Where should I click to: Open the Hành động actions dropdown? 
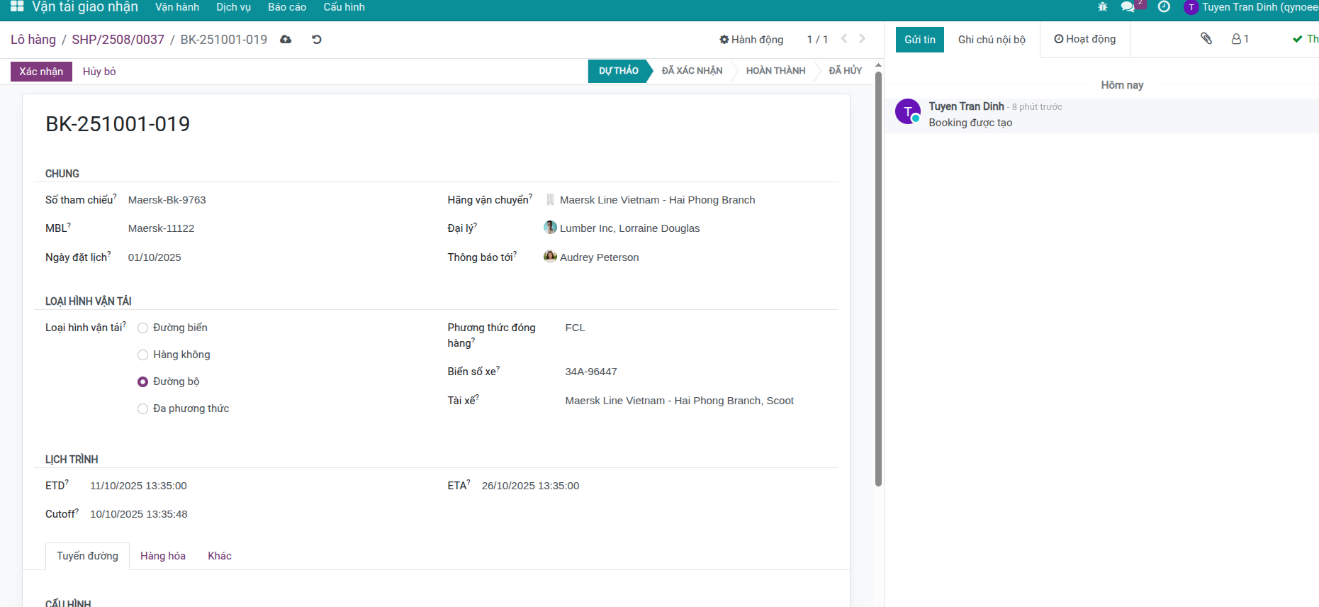coord(751,40)
